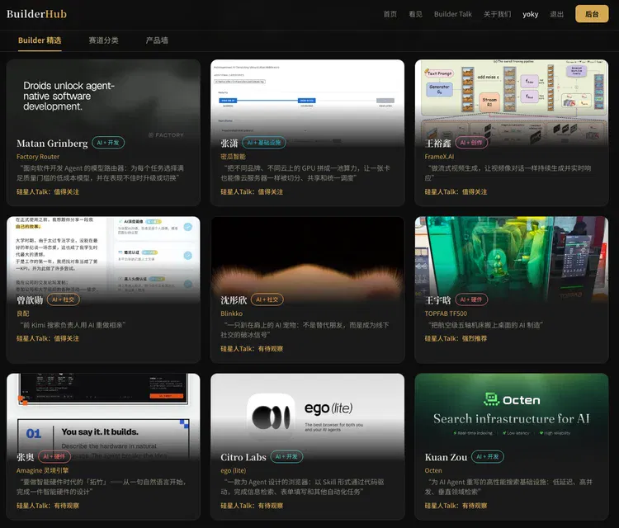This screenshot has width=619, height=528.
Task: Click the BuilderHub logo
Action: coord(36,14)
